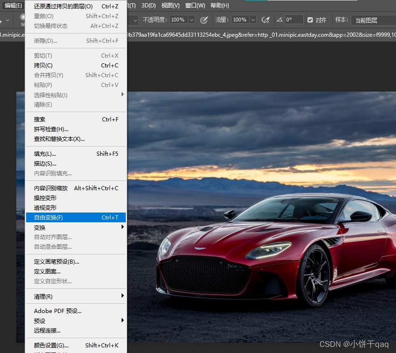Click the car image canvas
Screen dimensions: 396x353
261,217
